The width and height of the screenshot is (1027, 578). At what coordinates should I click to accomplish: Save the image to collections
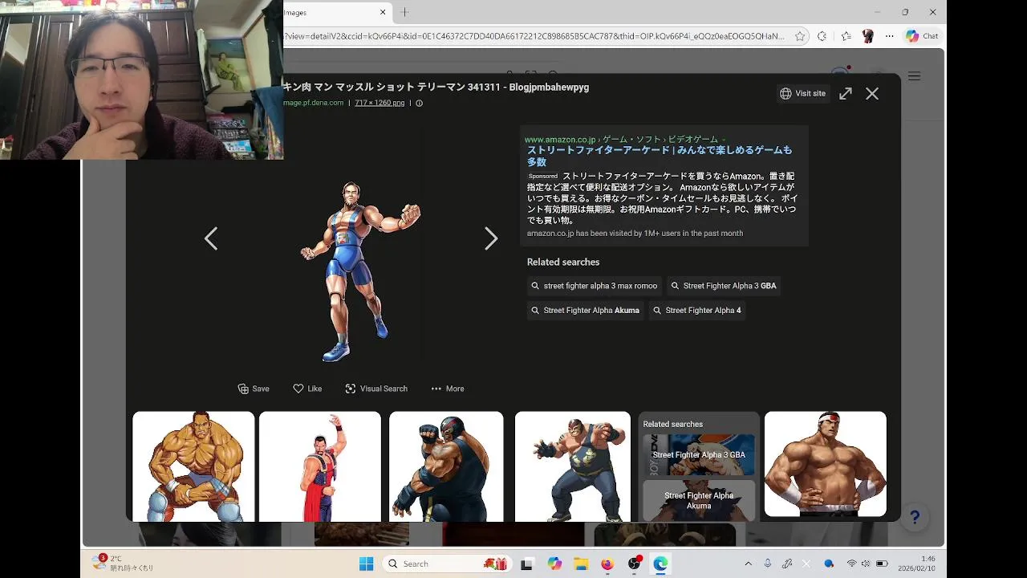click(x=254, y=389)
